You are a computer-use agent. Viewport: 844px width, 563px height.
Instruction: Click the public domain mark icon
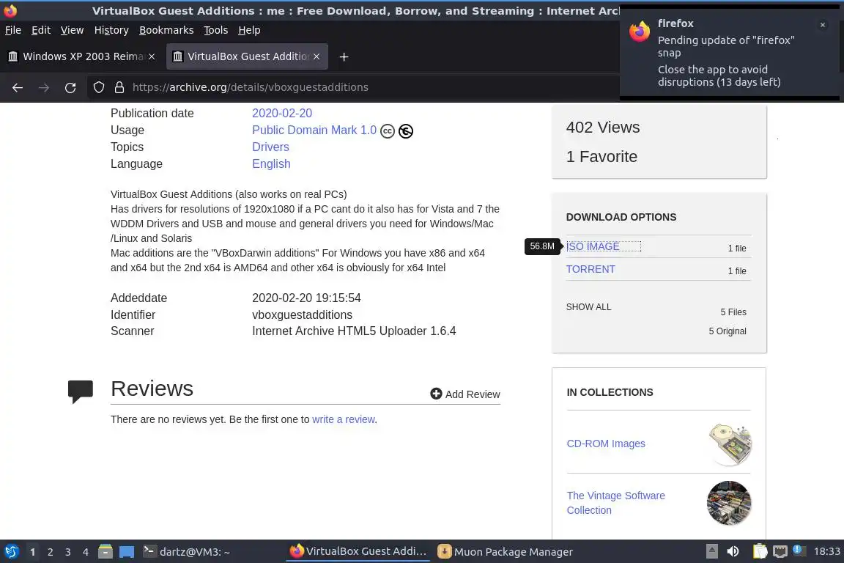pyautogui.click(x=406, y=131)
